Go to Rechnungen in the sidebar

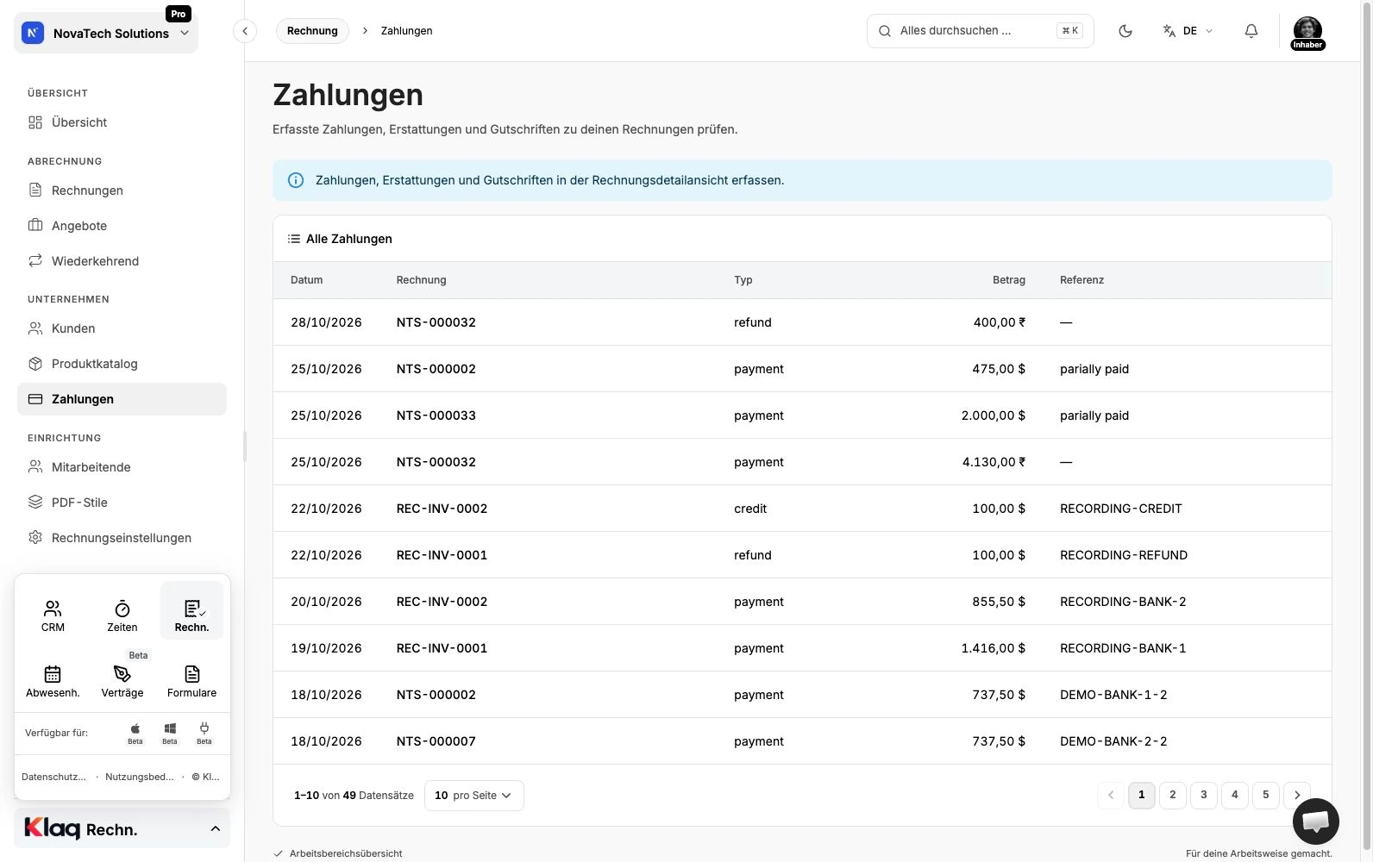point(122,191)
